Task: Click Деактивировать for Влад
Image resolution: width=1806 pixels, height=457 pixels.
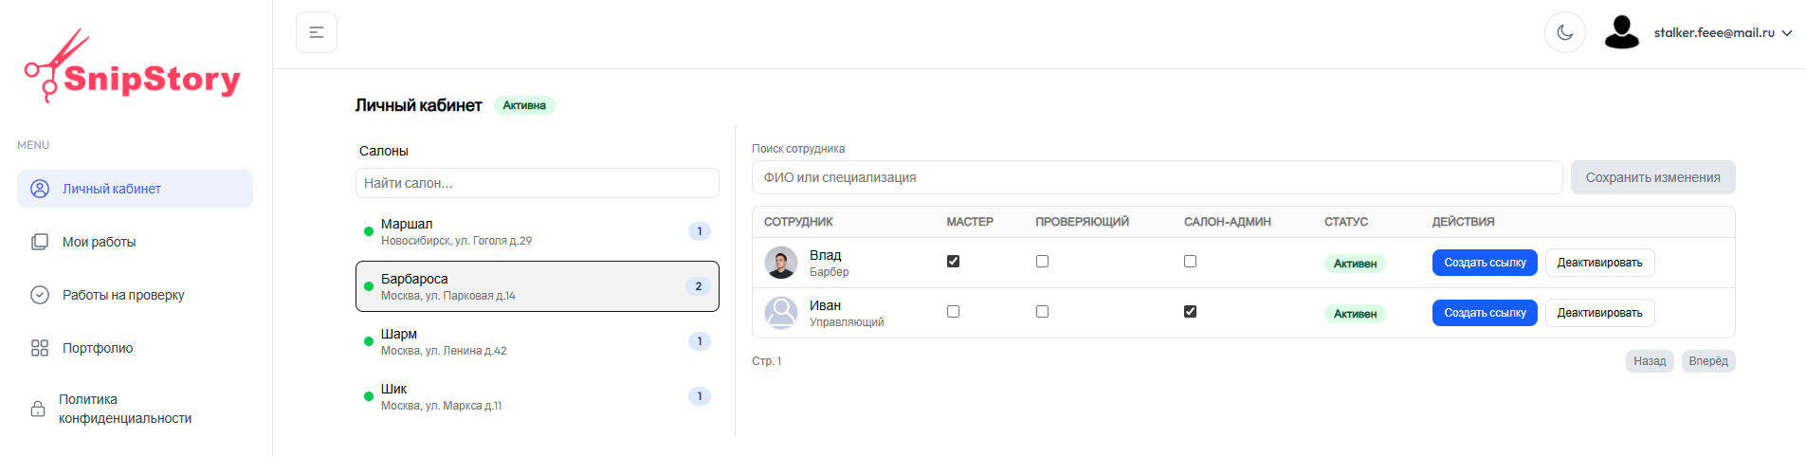Action: [1600, 263]
